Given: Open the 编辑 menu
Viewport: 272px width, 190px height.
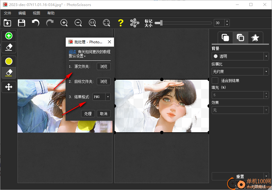Looking at the screenshot, I should pos(22,13).
